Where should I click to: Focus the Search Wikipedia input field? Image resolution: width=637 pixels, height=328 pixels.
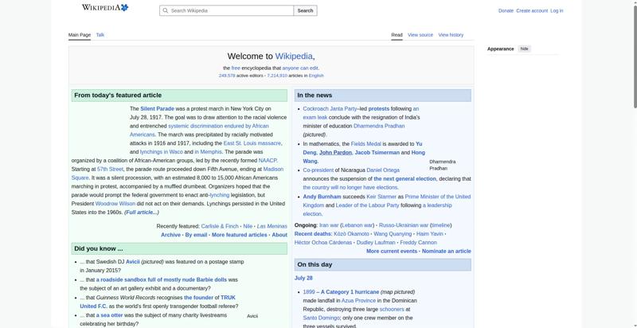227,10
